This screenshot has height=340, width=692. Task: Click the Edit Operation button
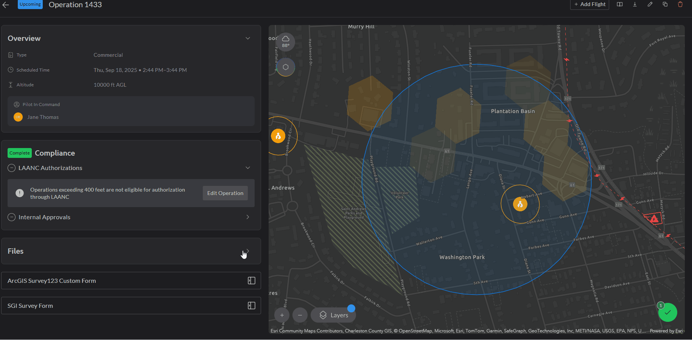click(225, 193)
